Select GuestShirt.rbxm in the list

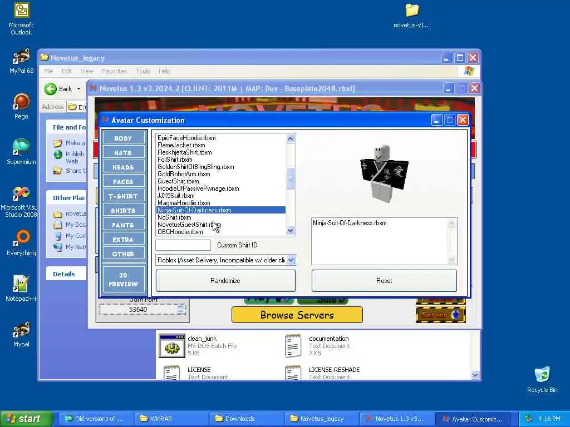pyautogui.click(x=178, y=181)
